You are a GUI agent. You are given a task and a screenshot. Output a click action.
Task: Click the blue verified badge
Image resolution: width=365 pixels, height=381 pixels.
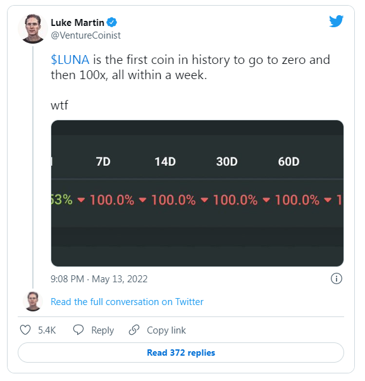112,22
